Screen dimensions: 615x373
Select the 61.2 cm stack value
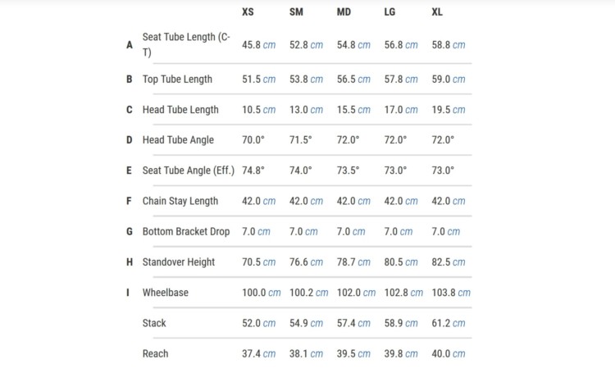[x=449, y=323]
